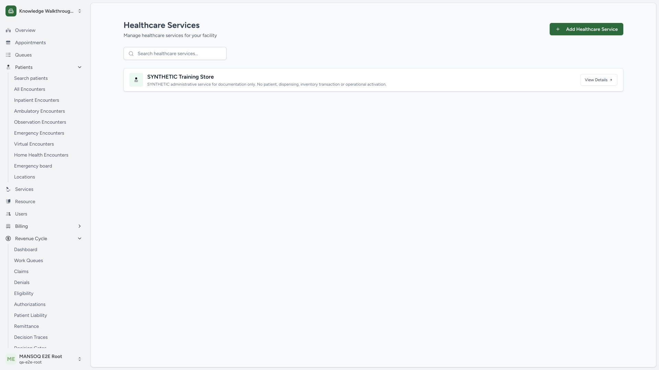The height and width of the screenshot is (370, 659).
Task: Open Observation Encounters
Action: point(40,122)
